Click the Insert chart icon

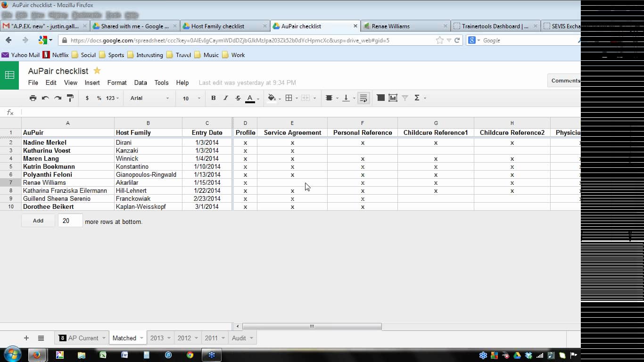(393, 98)
